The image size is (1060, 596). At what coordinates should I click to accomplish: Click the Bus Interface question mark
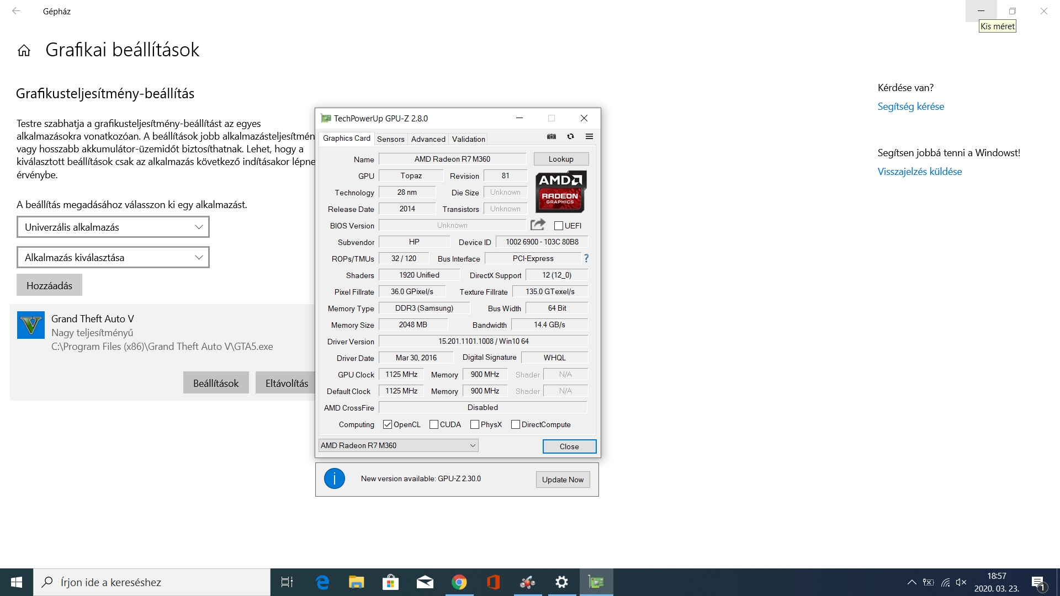(x=586, y=258)
